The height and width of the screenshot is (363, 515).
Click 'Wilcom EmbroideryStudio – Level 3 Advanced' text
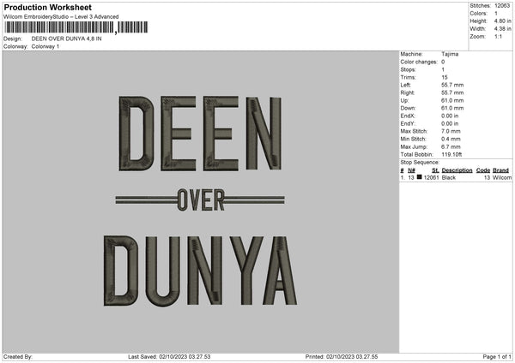pos(61,17)
